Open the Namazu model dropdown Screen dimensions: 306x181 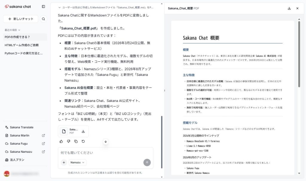[x=77, y=163]
